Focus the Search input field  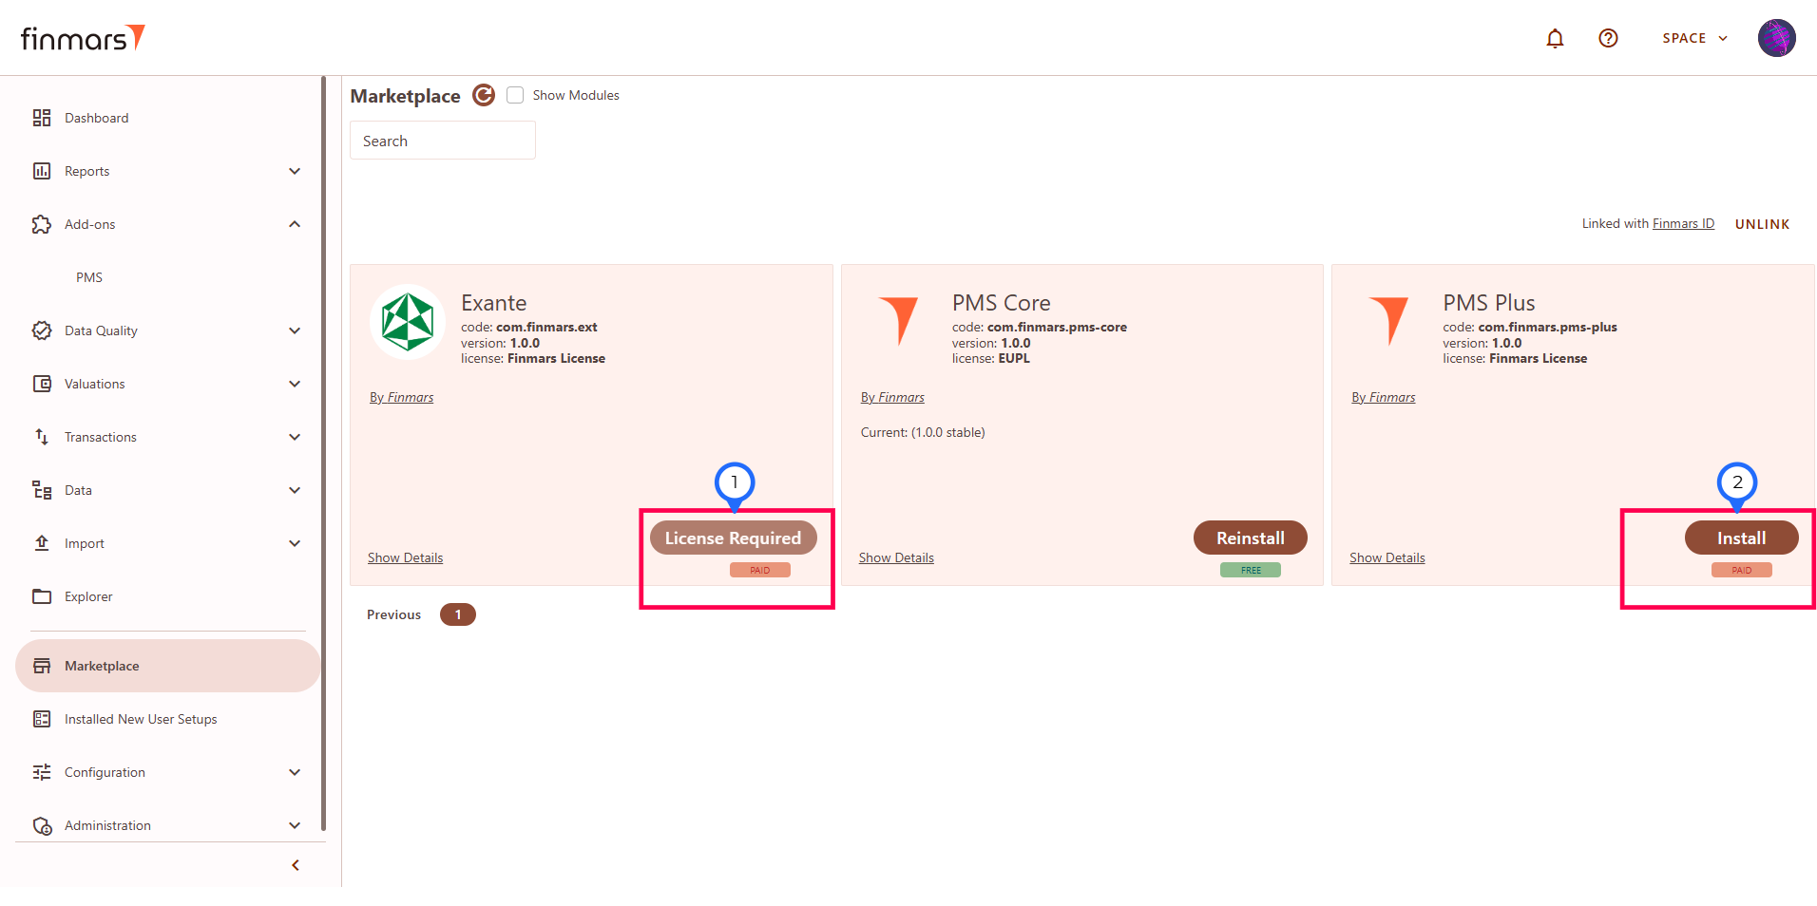(x=443, y=141)
